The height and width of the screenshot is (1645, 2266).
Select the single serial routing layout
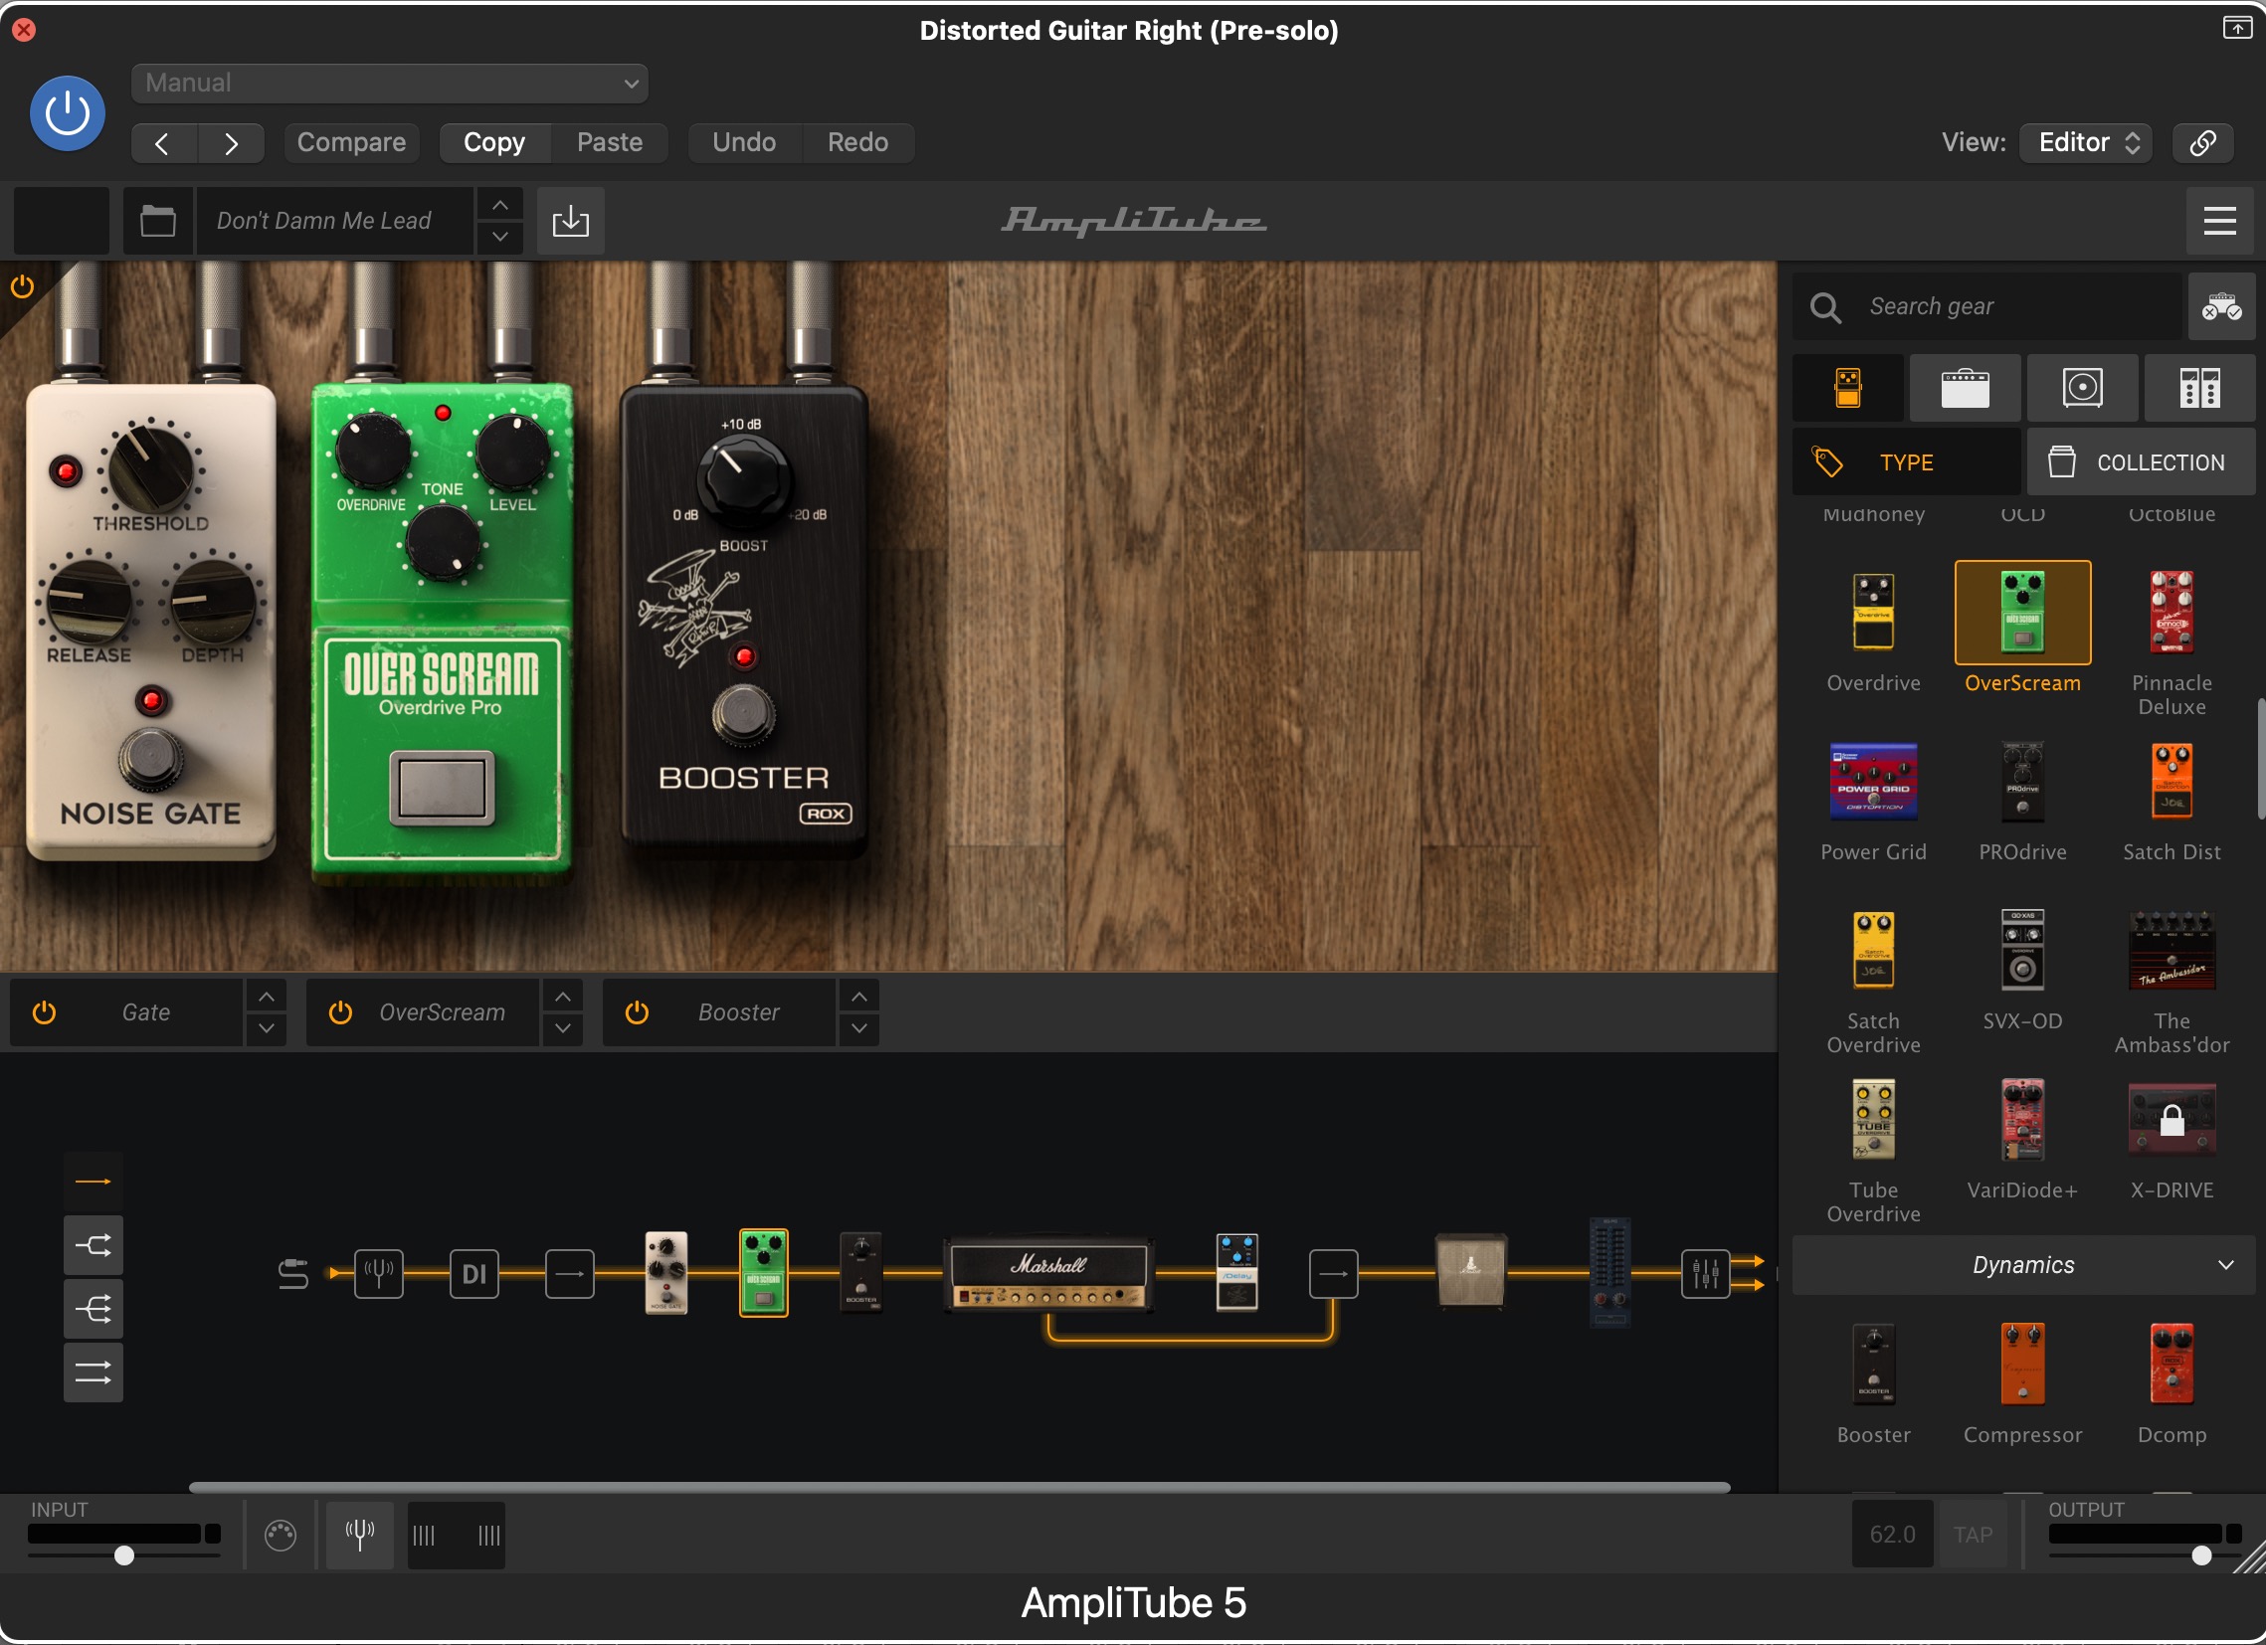click(x=93, y=1182)
